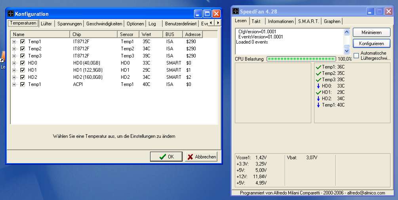
Task: Click the 'Vcore1: 1,42V' voltage reading
Action: coord(251,158)
